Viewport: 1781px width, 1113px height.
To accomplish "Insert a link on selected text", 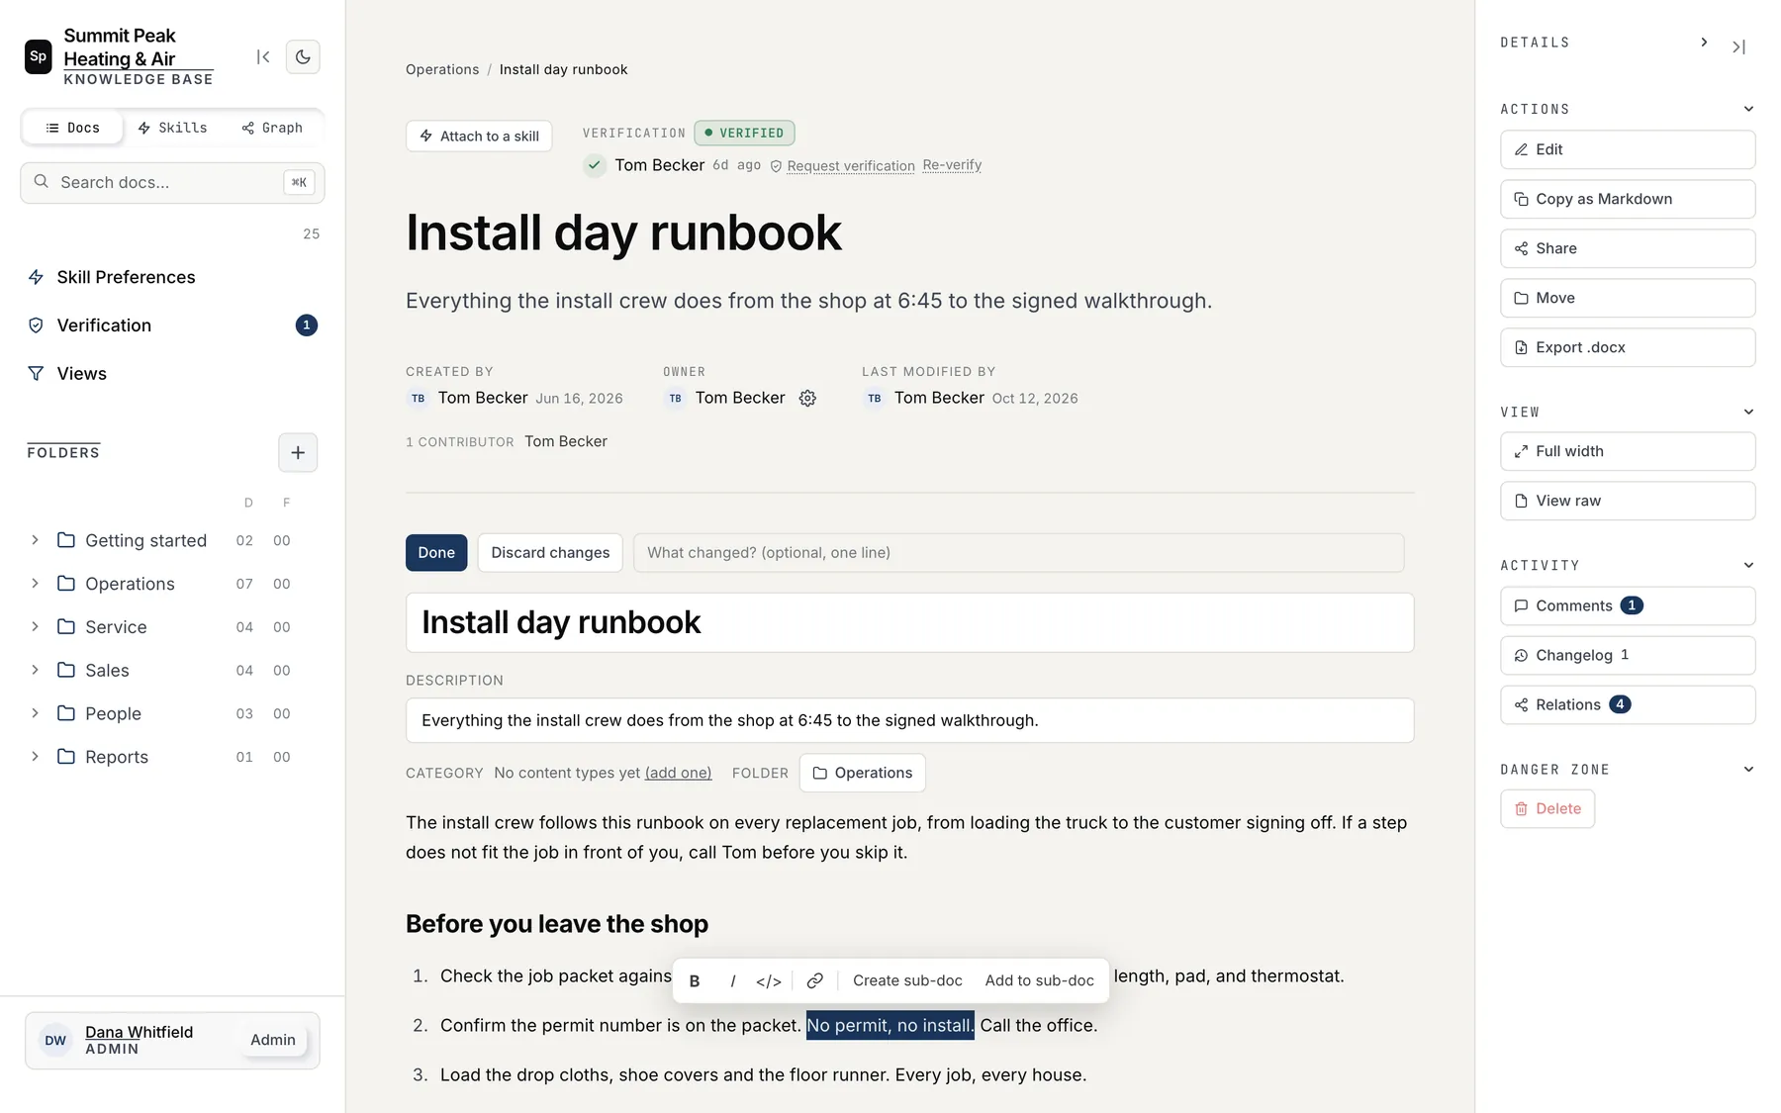I will point(814,980).
